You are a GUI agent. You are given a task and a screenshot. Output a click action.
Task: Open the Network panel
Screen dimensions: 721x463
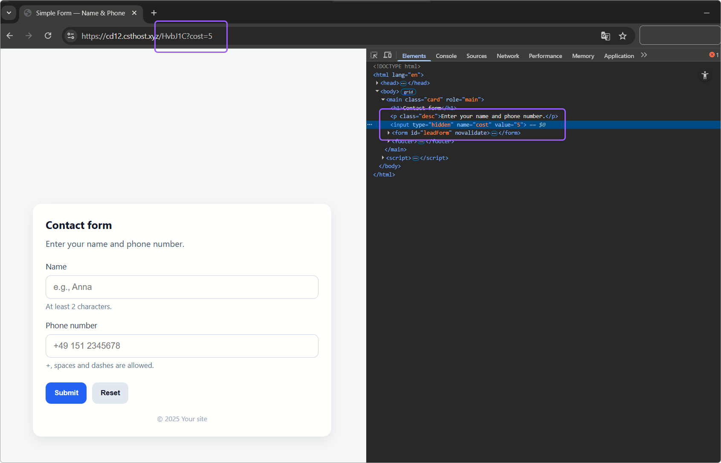[x=508, y=56]
